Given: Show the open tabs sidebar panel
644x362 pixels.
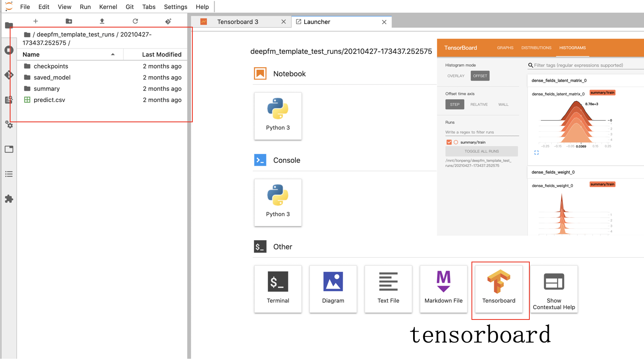Looking at the screenshot, I should [x=9, y=149].
